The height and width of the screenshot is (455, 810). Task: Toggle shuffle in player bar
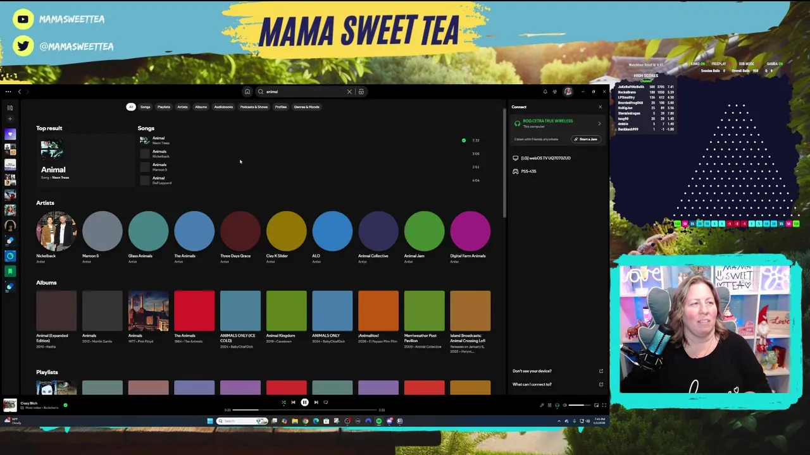pos(283,403)
